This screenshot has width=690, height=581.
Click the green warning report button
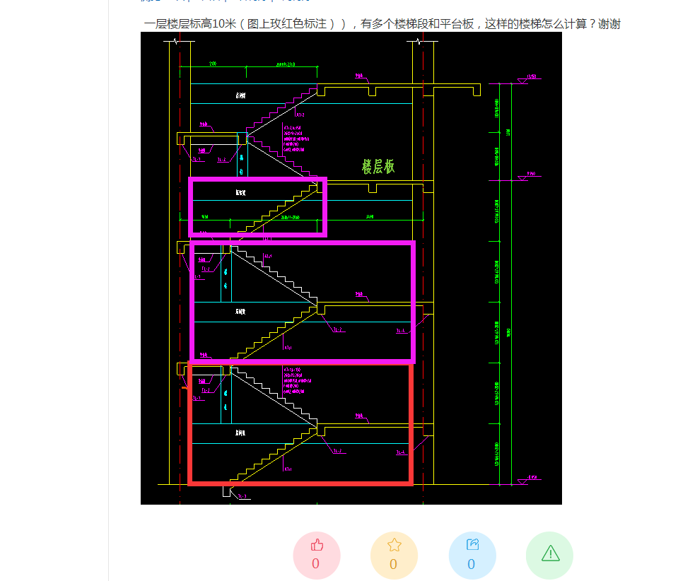pyautogui.click(x=549, y=555)
